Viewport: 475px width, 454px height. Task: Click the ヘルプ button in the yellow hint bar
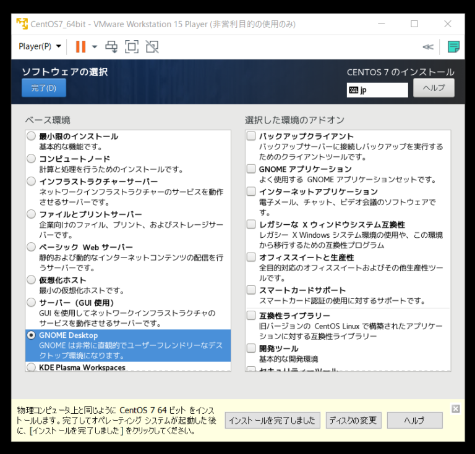coord(414,420)
